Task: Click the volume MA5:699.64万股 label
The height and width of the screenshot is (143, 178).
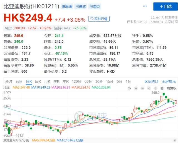Action: point(44,140)
